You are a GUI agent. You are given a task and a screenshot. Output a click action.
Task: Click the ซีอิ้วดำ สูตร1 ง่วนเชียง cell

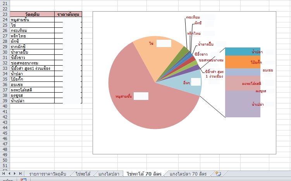(32, 68)
